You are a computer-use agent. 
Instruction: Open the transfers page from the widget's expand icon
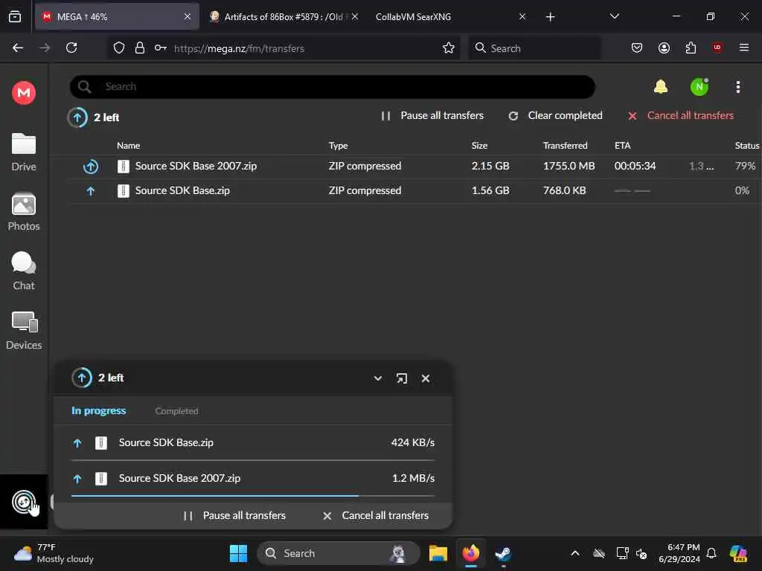click(x=401, y=378)
